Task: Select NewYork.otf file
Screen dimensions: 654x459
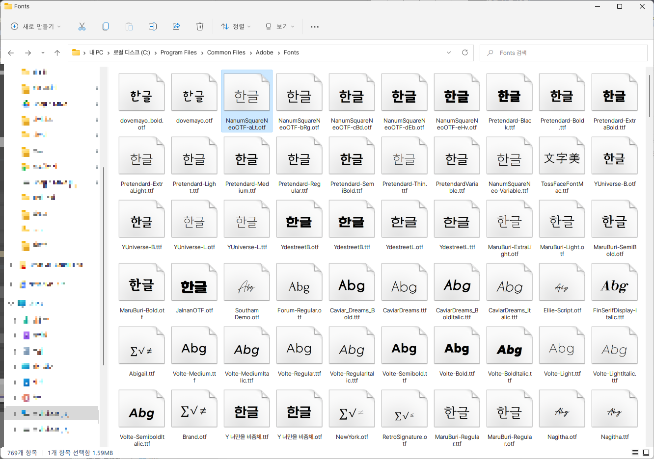Action: click(352, 414)
